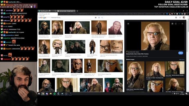Open Google quick settings gear icon
The height and width of the screenshot is (106, 189).
(176, 18)
